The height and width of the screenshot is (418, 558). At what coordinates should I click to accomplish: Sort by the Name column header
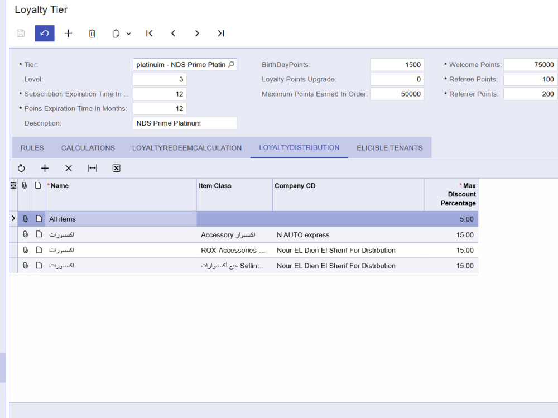coord(121,194)
